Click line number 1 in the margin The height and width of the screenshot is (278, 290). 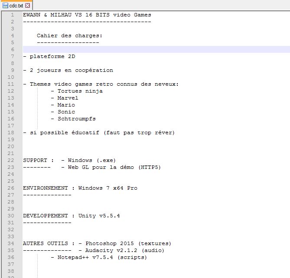(x=13, y=15)
